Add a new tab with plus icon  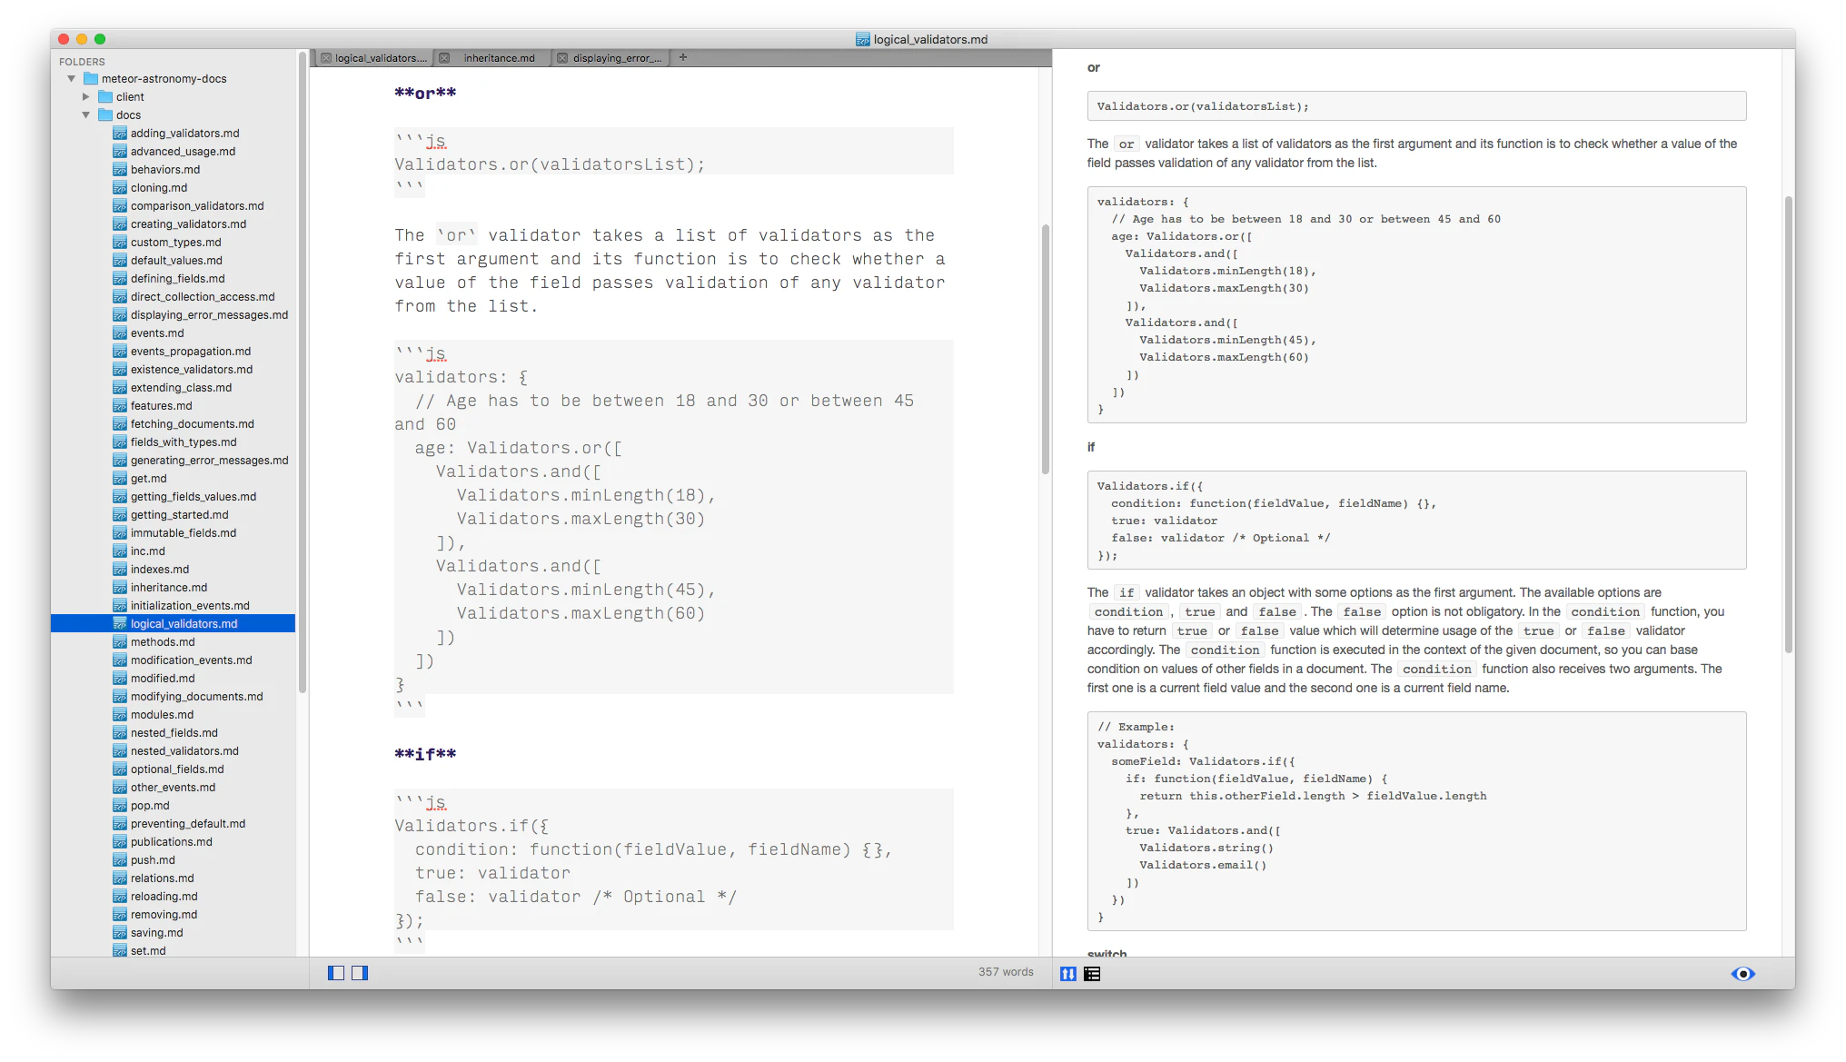click(683, 57)
